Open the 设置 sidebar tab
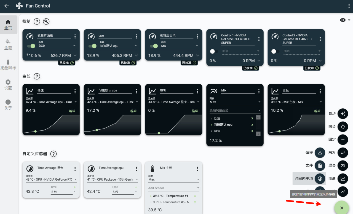Screen dimensions: 353x214 click(8, 84)
